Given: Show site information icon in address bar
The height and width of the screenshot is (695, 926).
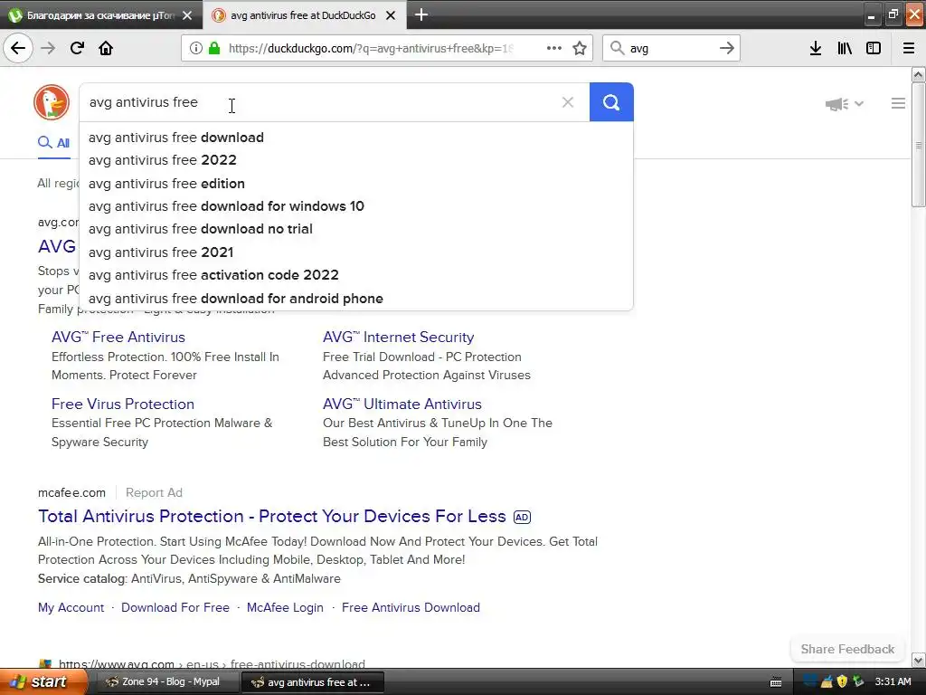Looking at the screenshot, I should (195, 48).
